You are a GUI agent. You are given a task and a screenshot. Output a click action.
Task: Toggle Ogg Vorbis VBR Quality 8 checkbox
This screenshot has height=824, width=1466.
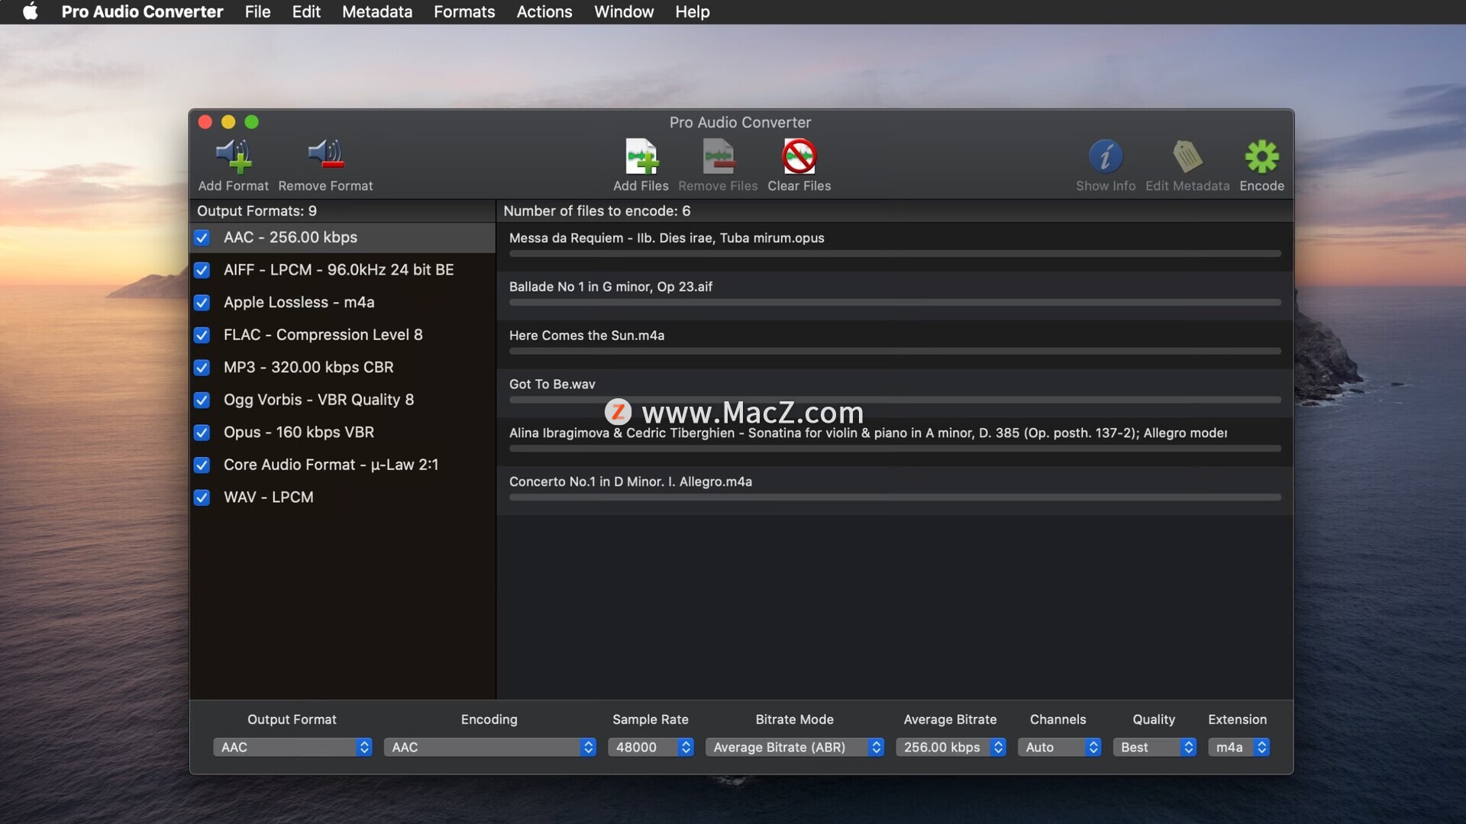coord(202,400)
